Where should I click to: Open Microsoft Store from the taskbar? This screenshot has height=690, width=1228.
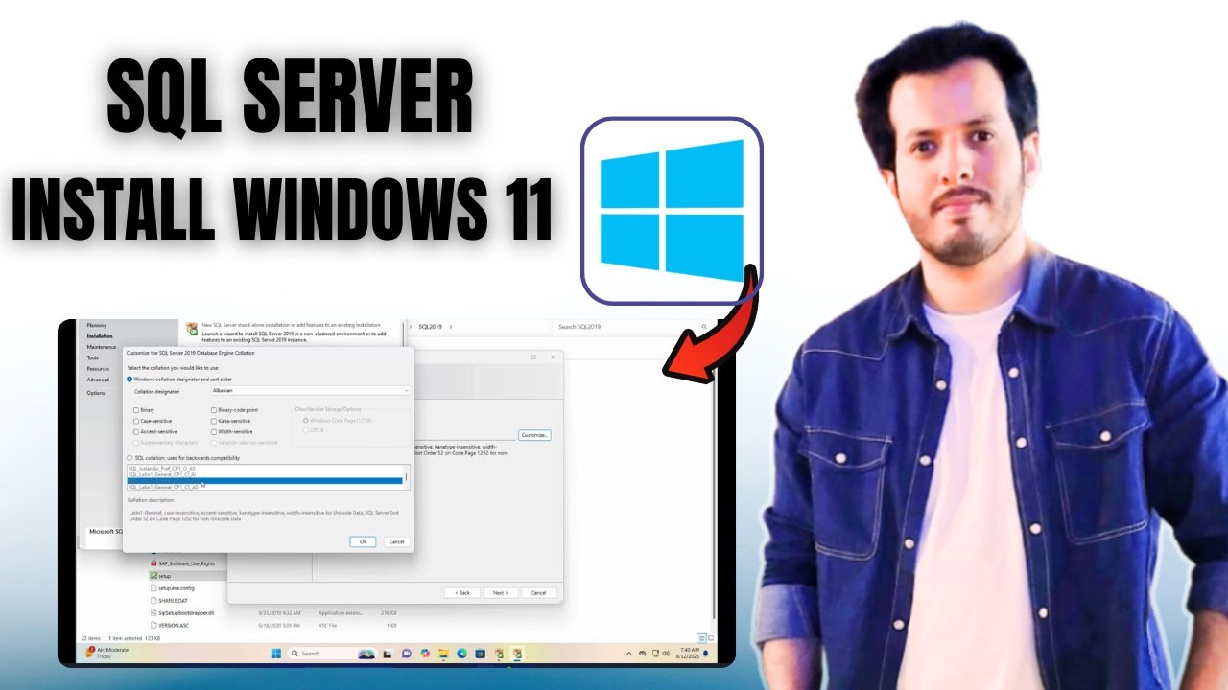(x=480, y=654)
